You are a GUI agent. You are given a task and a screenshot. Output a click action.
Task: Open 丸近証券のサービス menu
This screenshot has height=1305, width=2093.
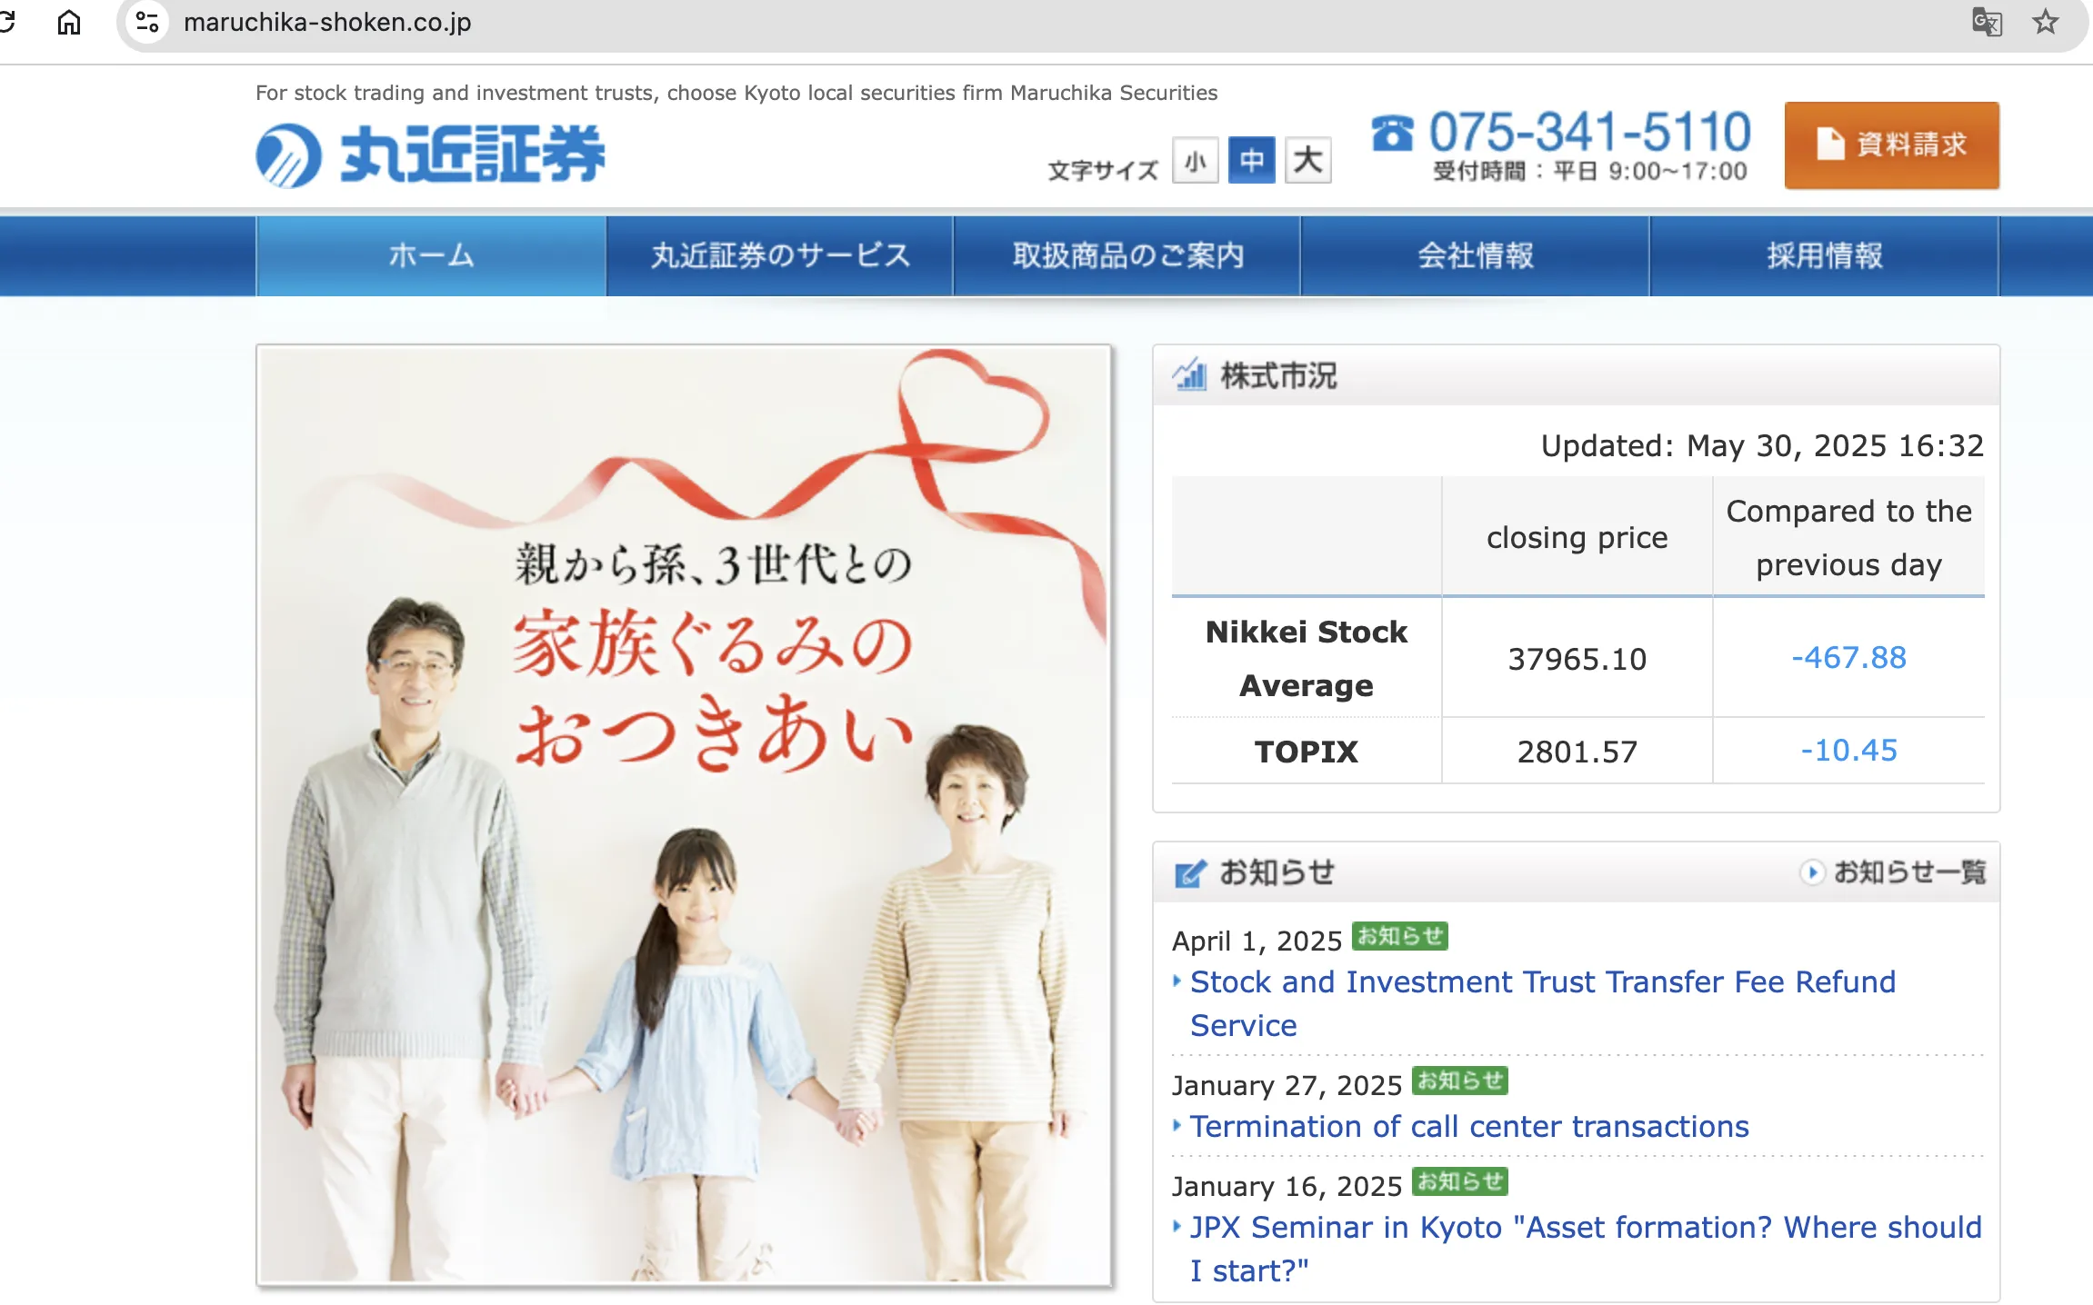point(779,256)
